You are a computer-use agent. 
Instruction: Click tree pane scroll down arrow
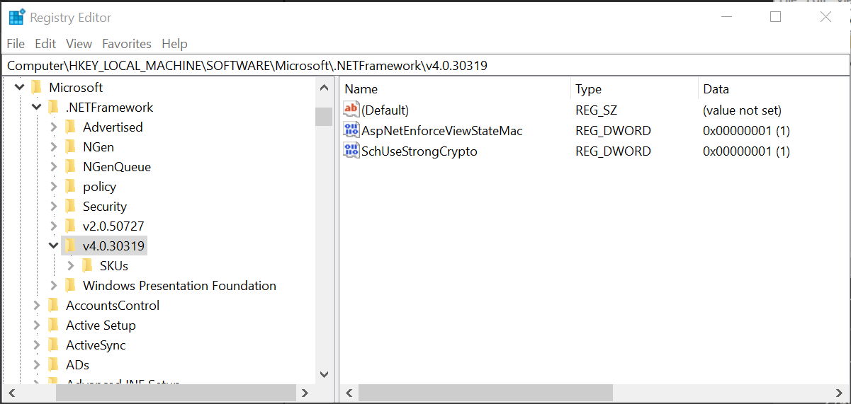tap(324, 374)
